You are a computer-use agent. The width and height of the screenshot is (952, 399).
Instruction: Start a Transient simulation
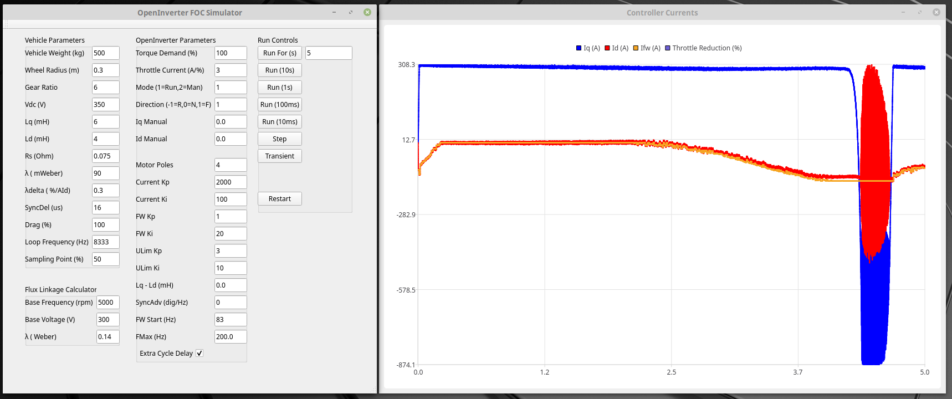click(280, 156)
